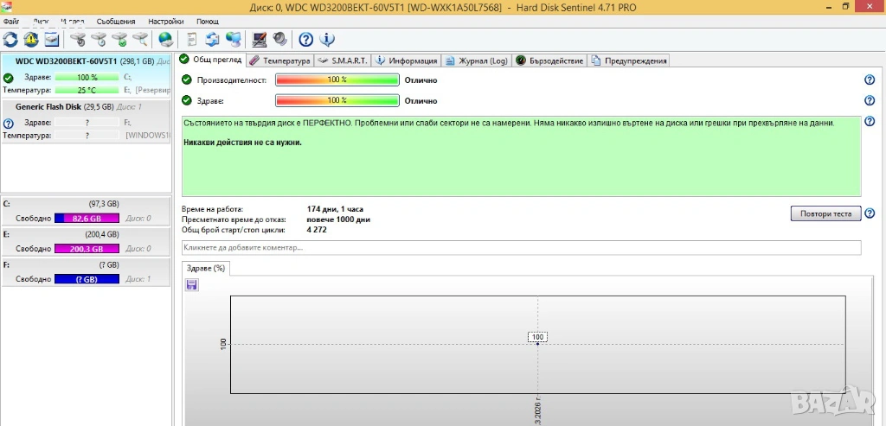Click the speaker toolbar icon
Image resolution: width=886 pixels, height=426 pixels.
click(x=279, y=39)
